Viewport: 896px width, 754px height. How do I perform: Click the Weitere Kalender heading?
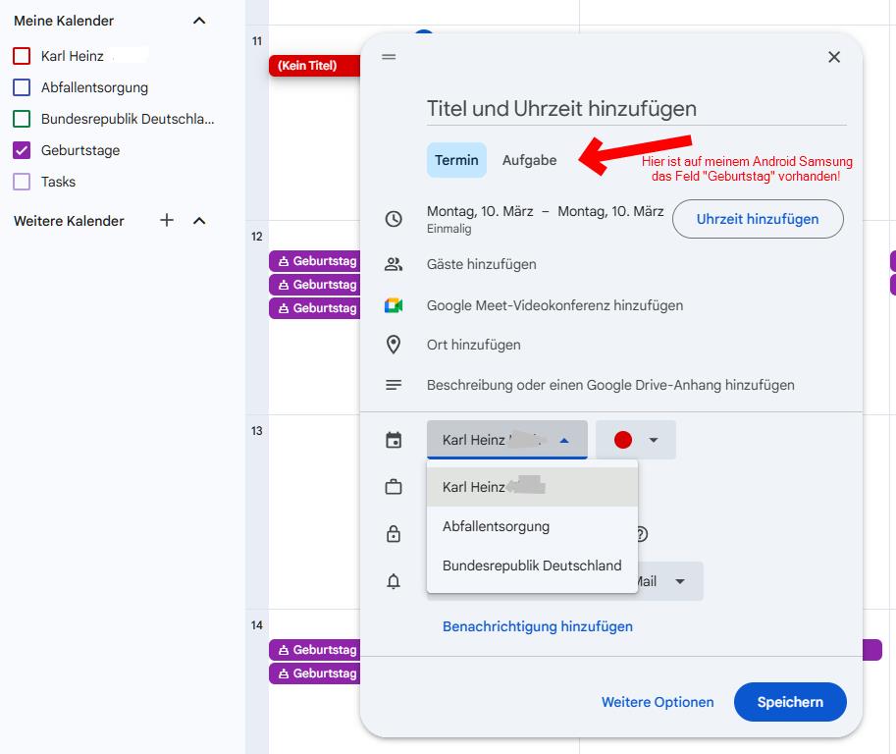tap(69, 221)
